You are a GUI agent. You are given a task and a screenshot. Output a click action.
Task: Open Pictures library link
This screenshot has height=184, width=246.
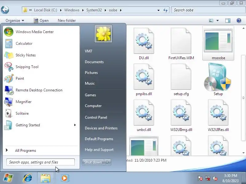(91, 73)
